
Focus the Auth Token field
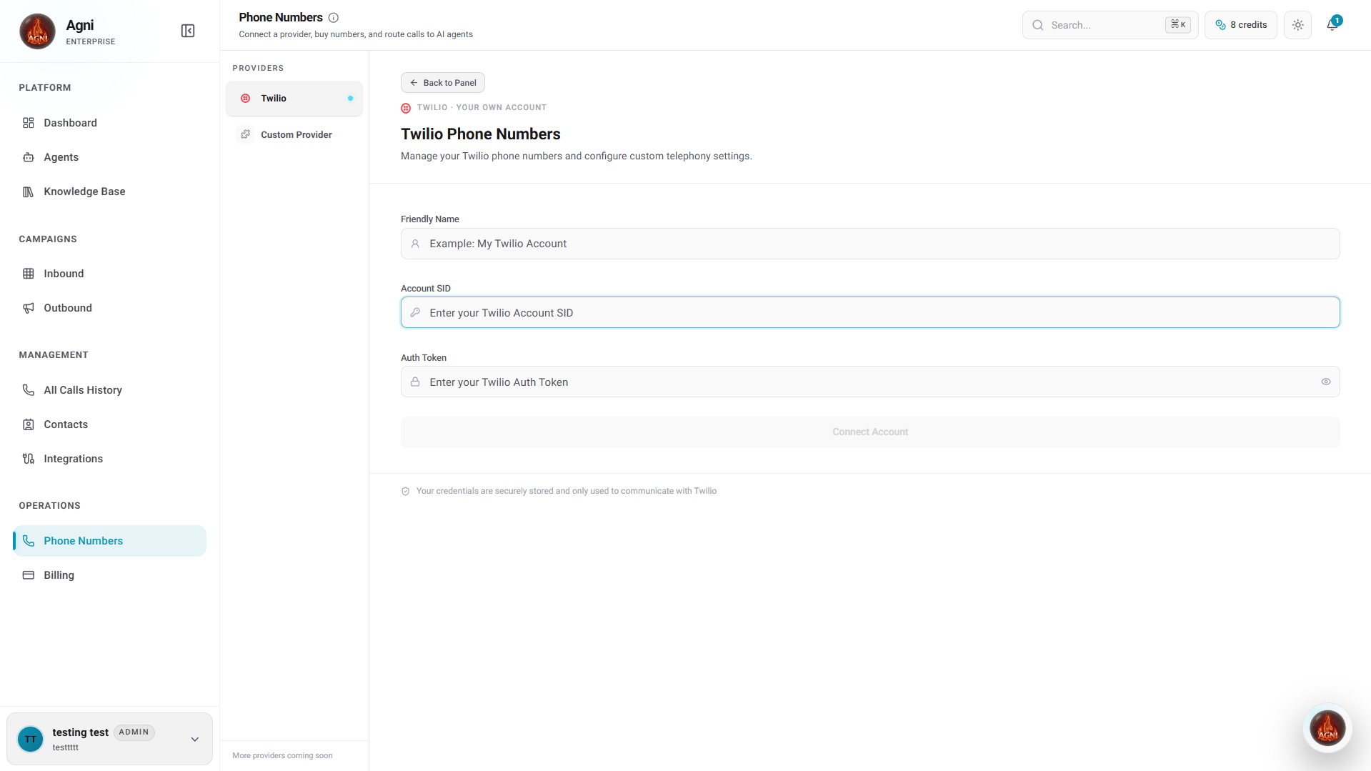[870, 382]
